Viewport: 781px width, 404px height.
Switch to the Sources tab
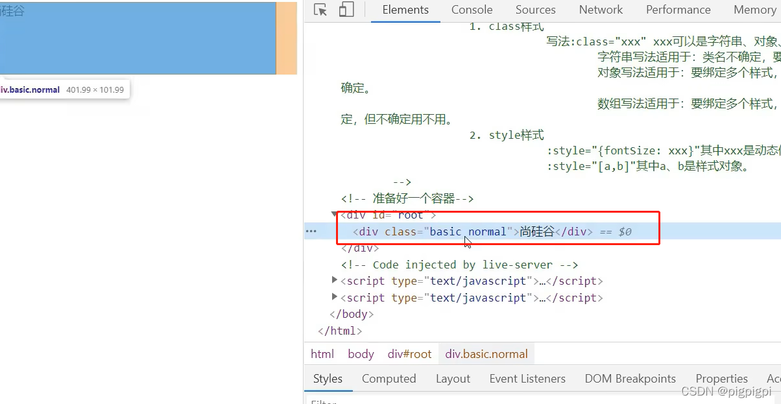[x=536, y=10]
